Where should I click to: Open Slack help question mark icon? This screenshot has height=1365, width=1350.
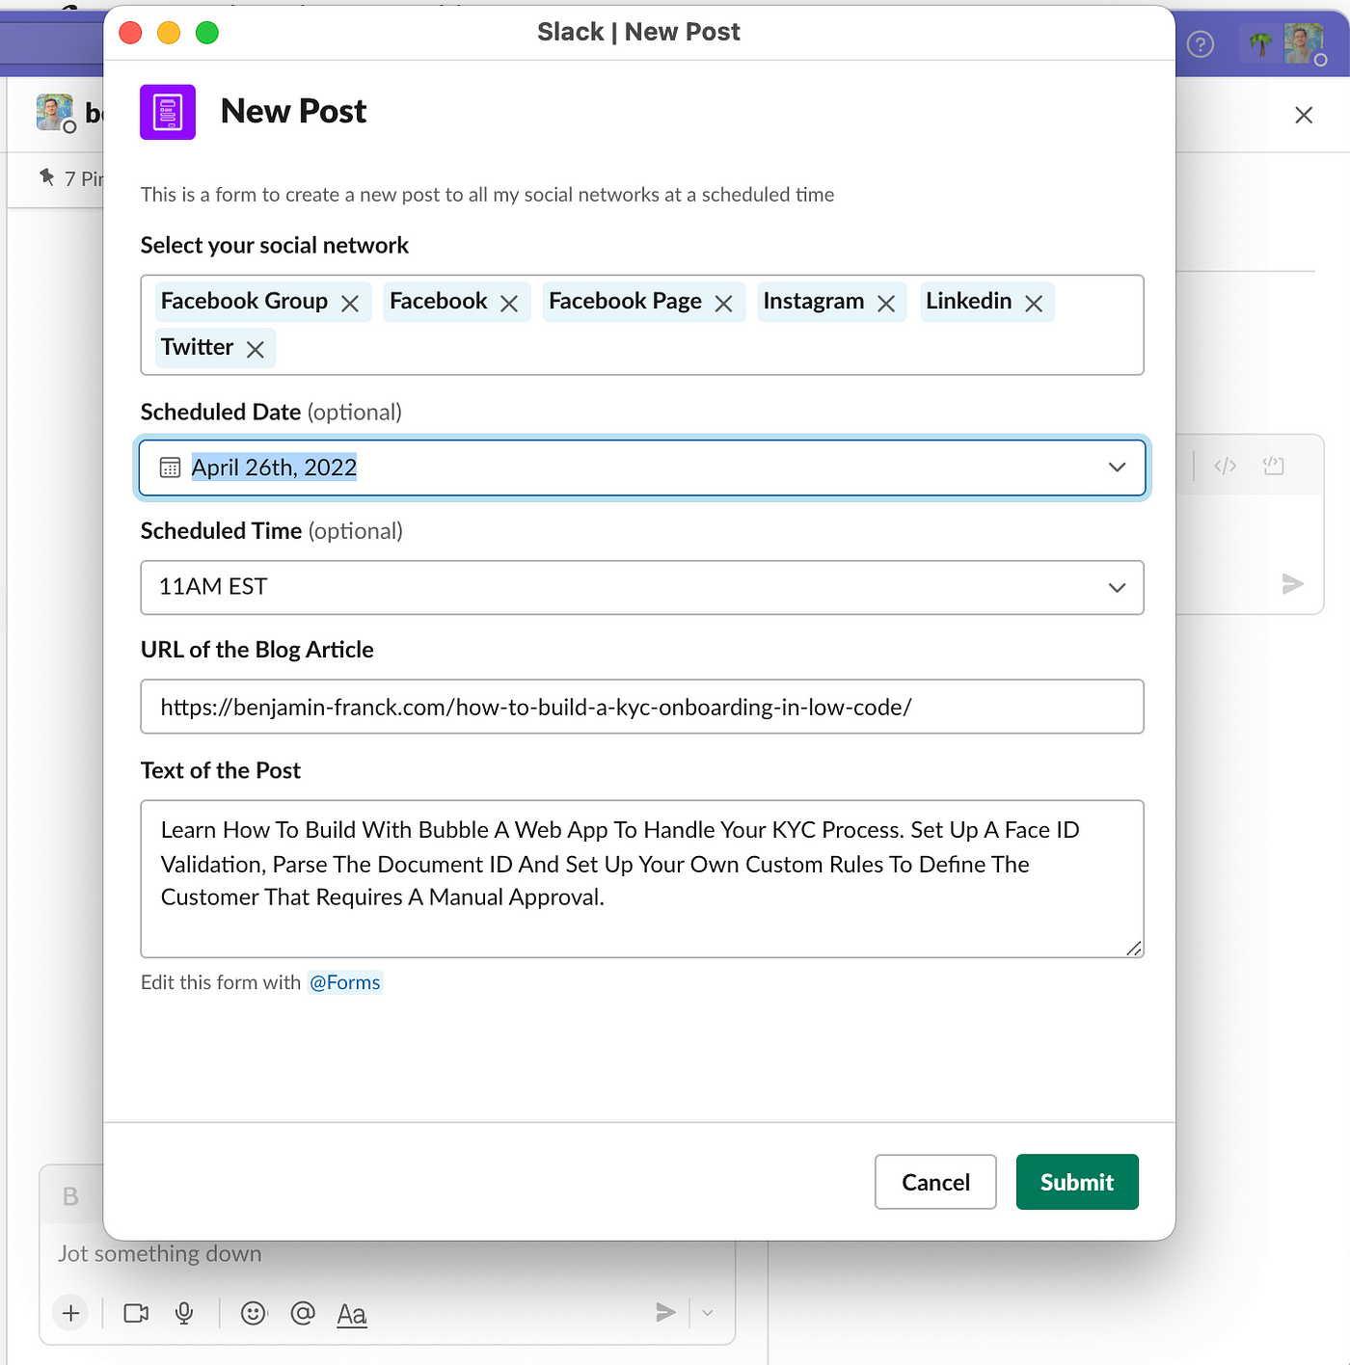coord(1201,44)
